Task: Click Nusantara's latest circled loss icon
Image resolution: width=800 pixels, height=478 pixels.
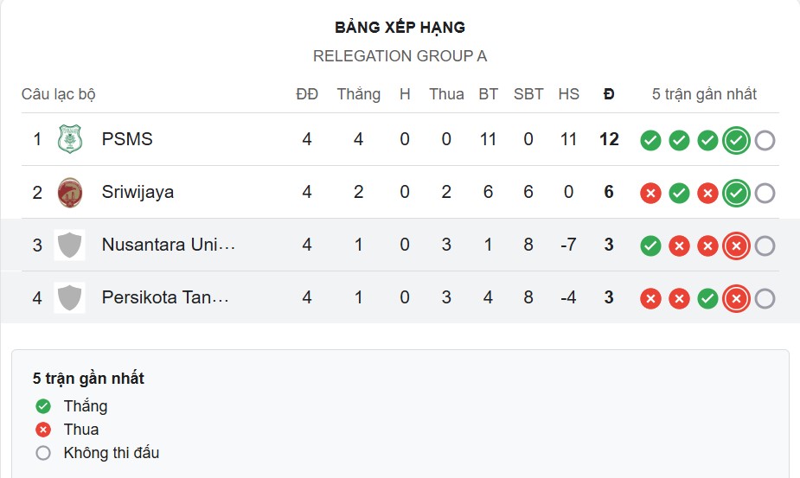Action: [x=736, y=246]
